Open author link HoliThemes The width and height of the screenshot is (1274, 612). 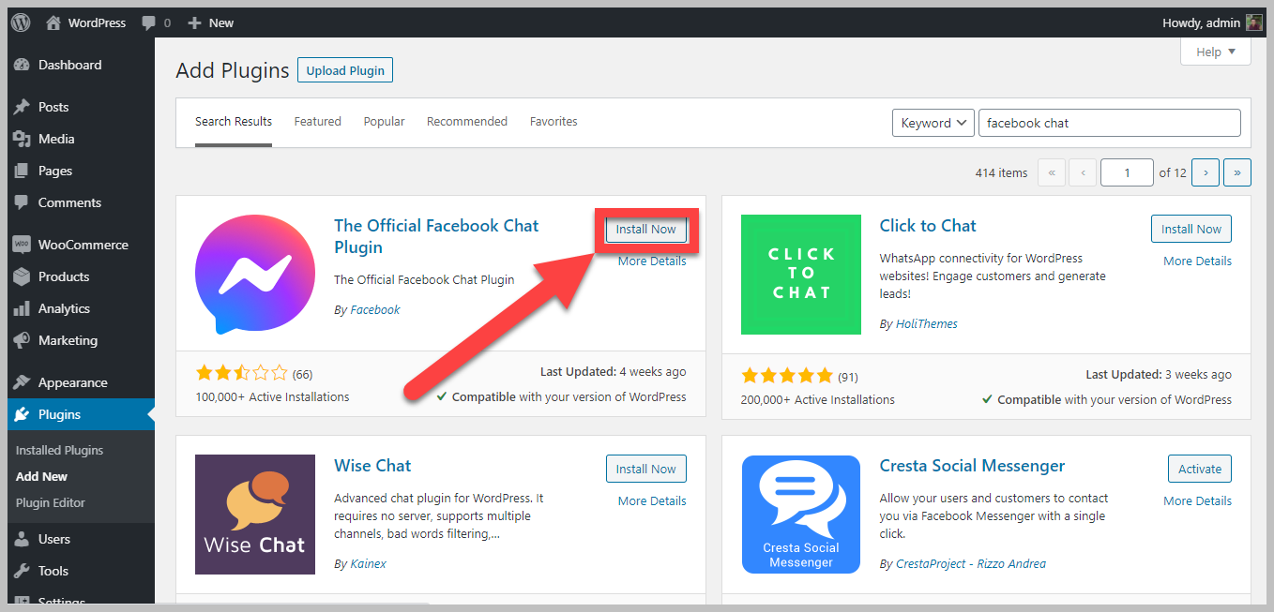tap(927, 324)
